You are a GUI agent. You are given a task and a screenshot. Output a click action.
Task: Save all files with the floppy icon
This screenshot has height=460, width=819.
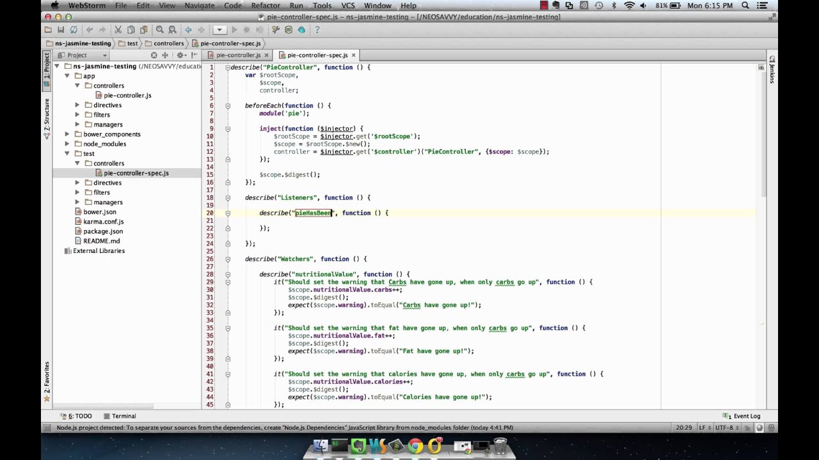[x=61, y=30]
